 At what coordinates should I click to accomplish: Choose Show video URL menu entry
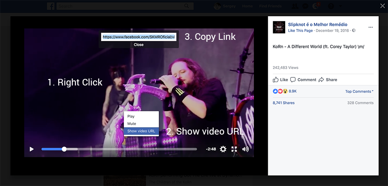(141, 131)
